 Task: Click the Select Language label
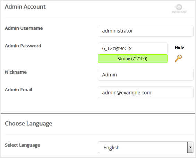(x=22, y=145)
